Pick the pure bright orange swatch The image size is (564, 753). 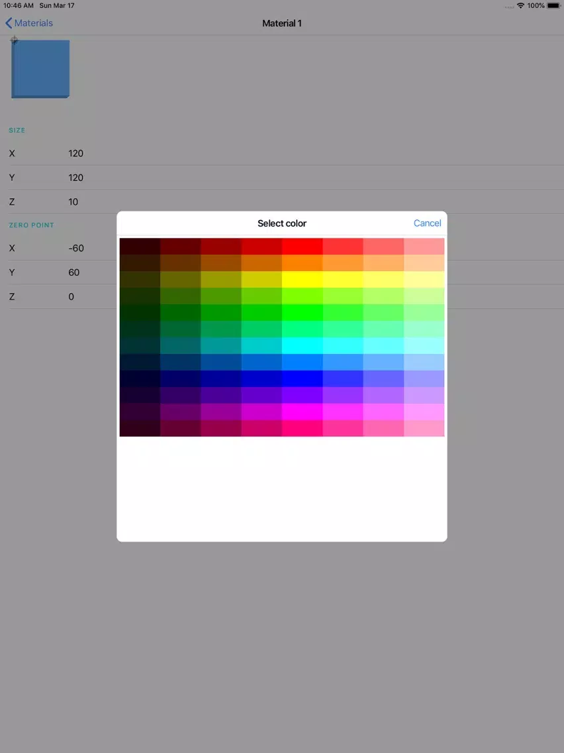click(x=302, y=262)
